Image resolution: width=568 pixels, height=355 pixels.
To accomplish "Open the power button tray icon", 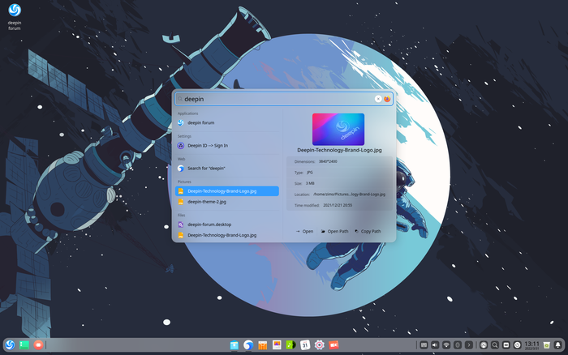I will (518, 345).
